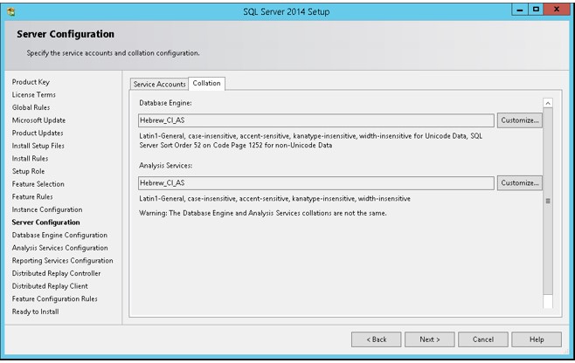The height and width of the screenshot is (363, 575).
Task: Switch to the Service Accounts tab
Action: pyautogui.click(x=159, y=84)
